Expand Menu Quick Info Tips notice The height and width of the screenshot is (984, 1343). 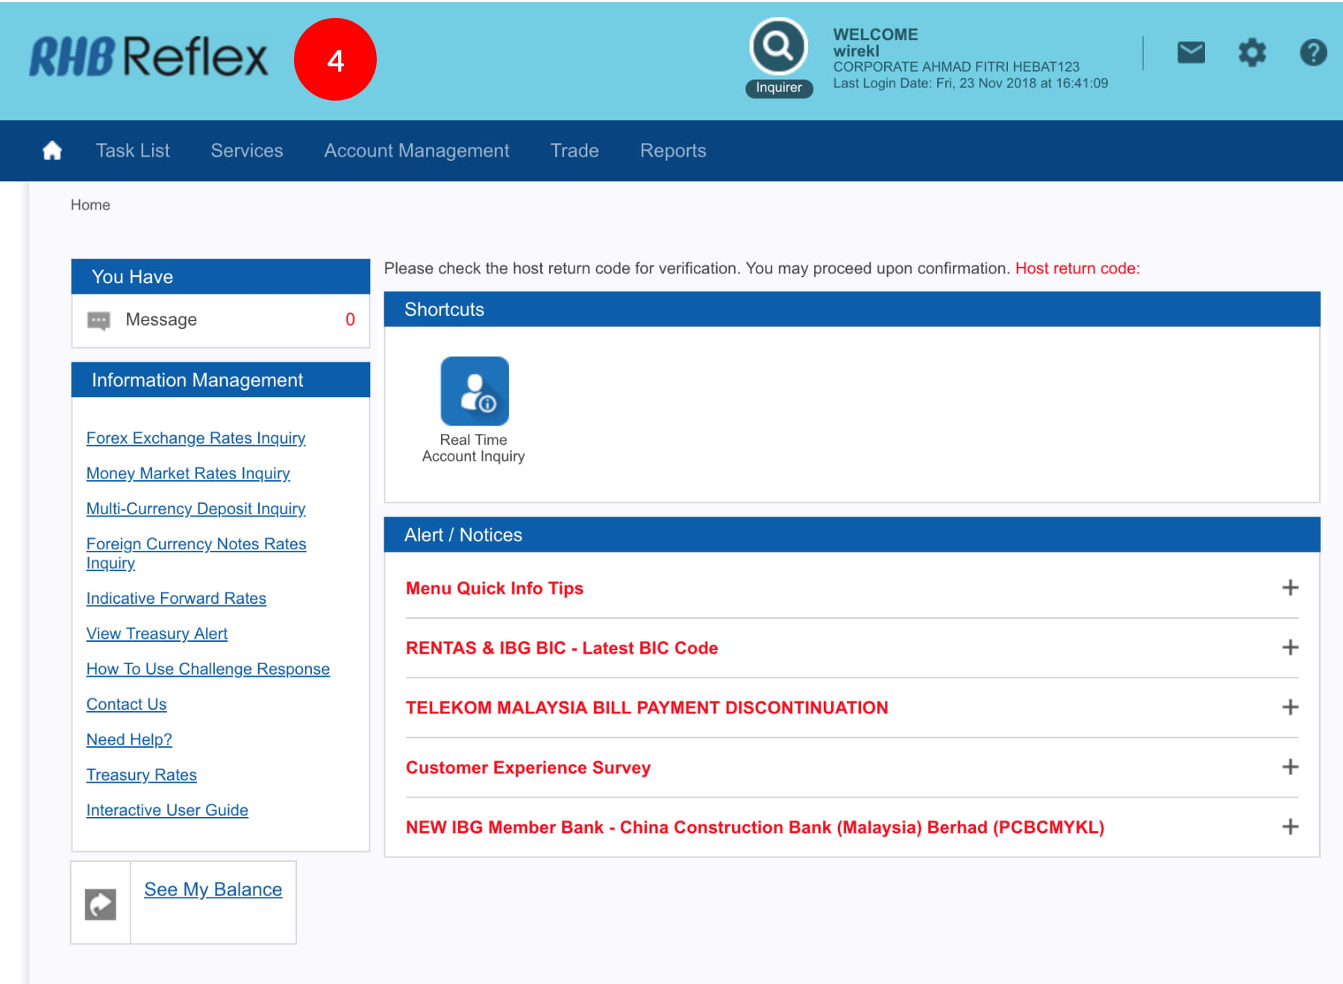1290,588
